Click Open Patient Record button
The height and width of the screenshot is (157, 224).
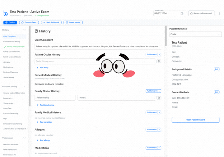[195, 120]
